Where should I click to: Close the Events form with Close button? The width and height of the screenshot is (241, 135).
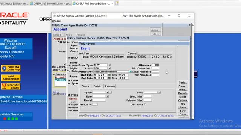[x=183, y=114]
